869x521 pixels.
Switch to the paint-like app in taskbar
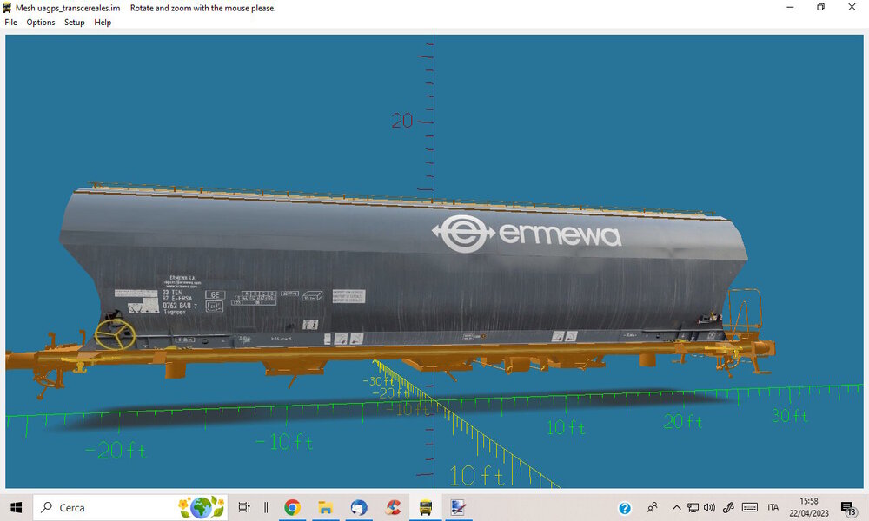pos(458,507)
